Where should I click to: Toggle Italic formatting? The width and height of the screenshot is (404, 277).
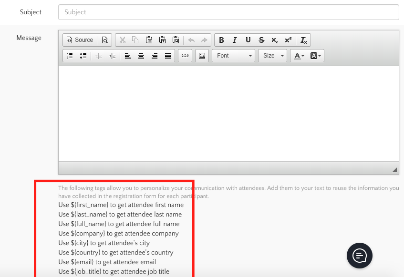[x=235, y=40]
